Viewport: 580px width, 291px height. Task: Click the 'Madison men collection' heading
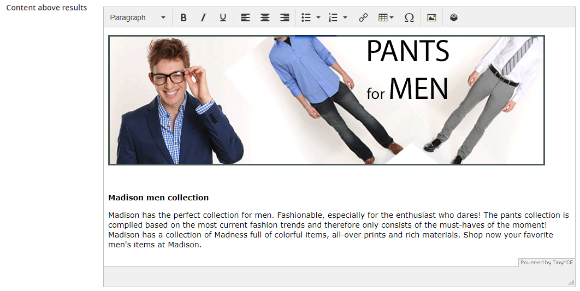tap(158, 198)
